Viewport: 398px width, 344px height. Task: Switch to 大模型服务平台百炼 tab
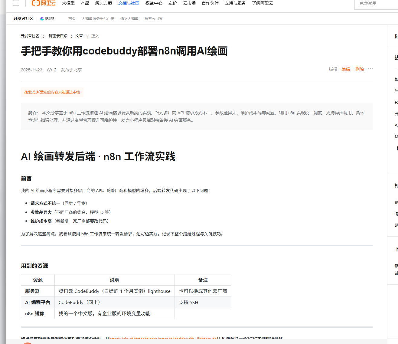pyautogui.click(x=98, y=19)
